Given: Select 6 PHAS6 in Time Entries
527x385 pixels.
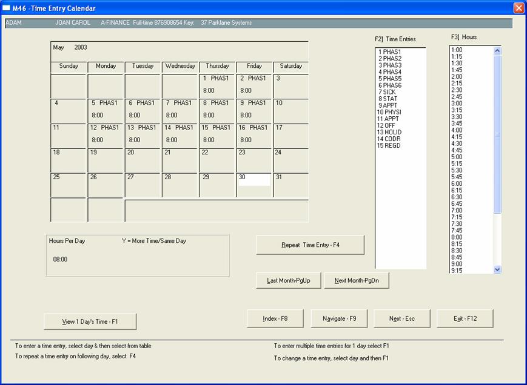Looking at the screenshot, I should [389, 85].
